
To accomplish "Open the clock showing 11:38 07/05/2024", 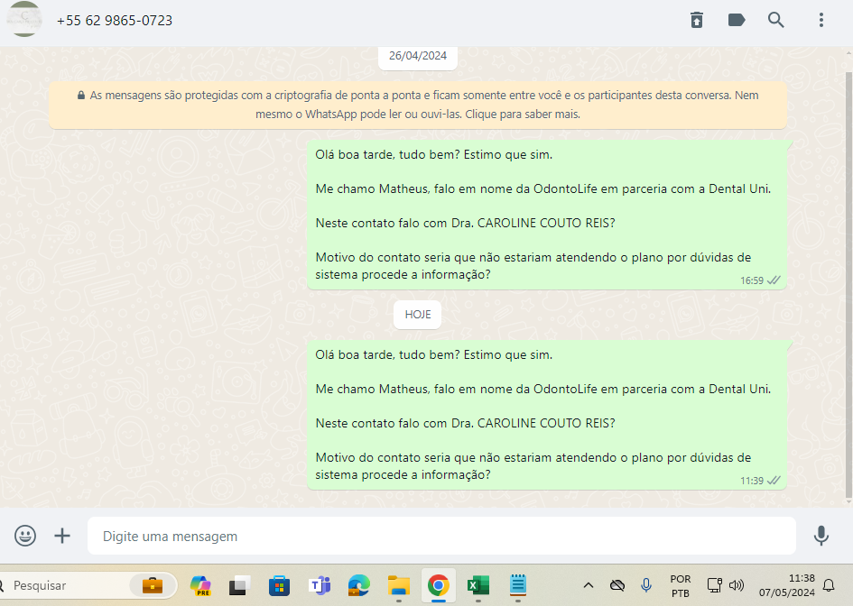I will pos(786,585).
